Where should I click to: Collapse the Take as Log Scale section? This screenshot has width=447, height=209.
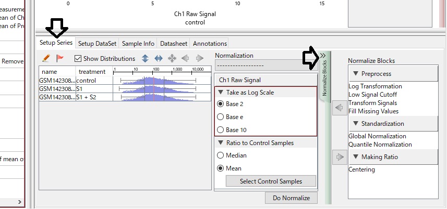[221, 92]
